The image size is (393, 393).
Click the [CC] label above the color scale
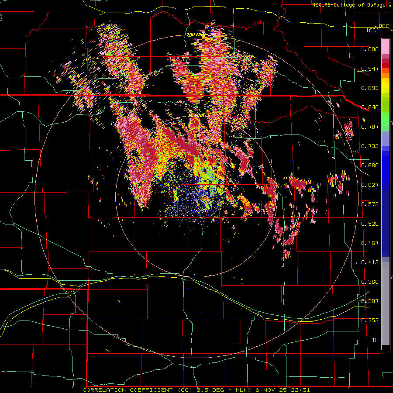(373, 30)
